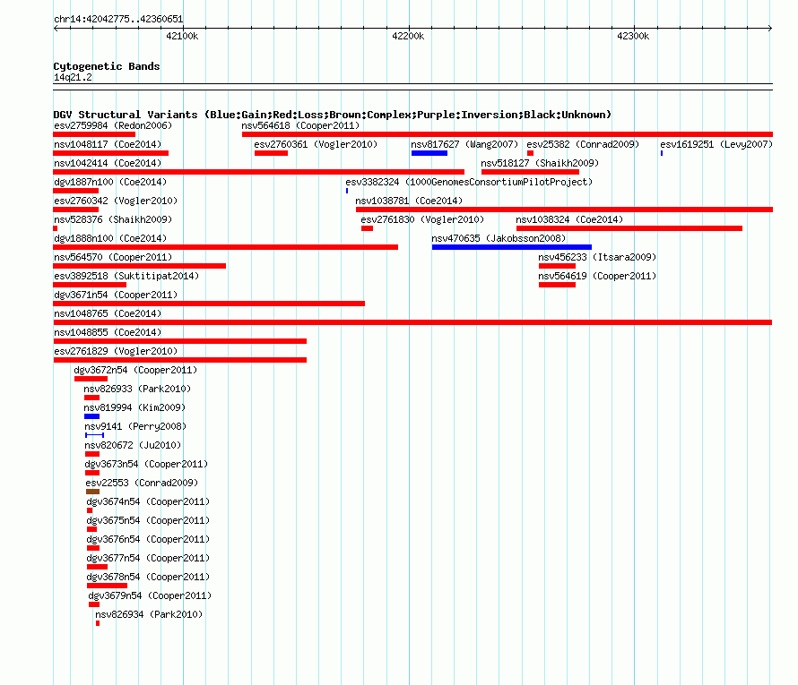Click the DGV Structural Variants track title

pos(332,115)
